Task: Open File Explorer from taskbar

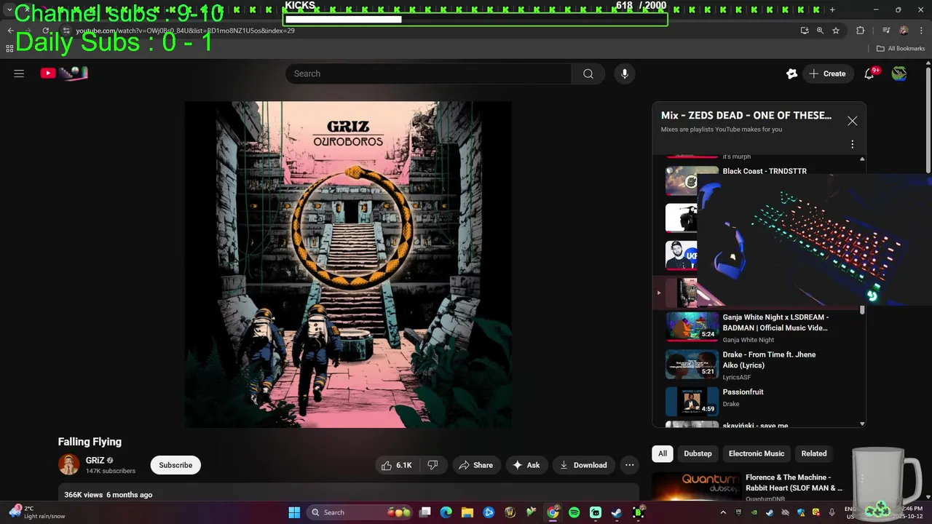Action: coord(467,512)
